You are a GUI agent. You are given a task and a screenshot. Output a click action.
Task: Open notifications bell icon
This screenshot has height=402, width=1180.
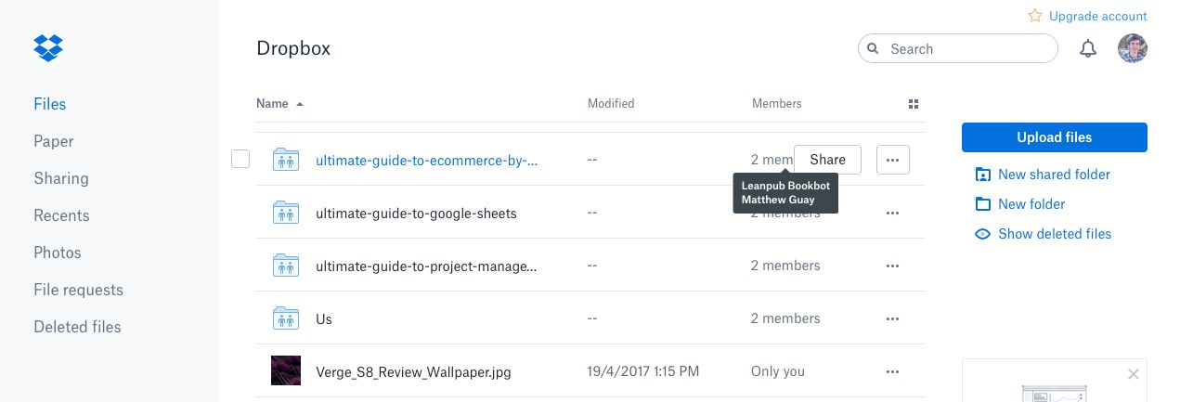click(1088, 49)
